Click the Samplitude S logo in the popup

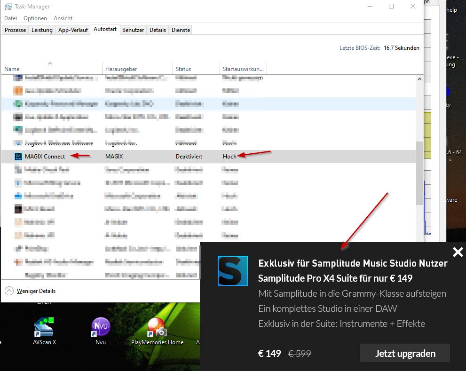(x=233, y=271)
